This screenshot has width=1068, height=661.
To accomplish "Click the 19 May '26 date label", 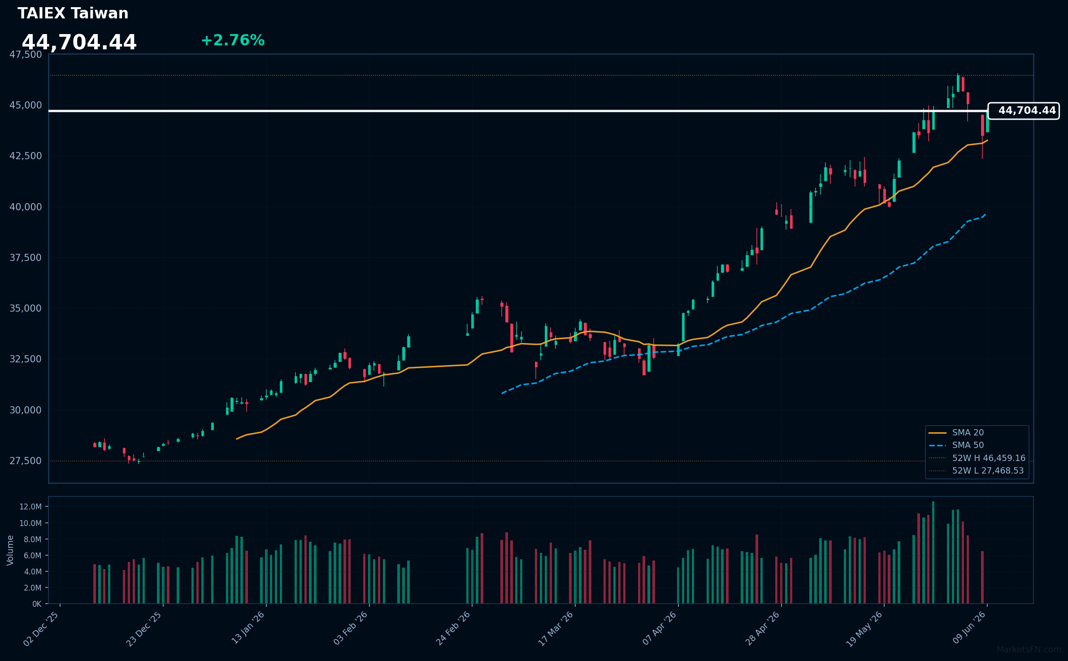I will tap(864, 629).
